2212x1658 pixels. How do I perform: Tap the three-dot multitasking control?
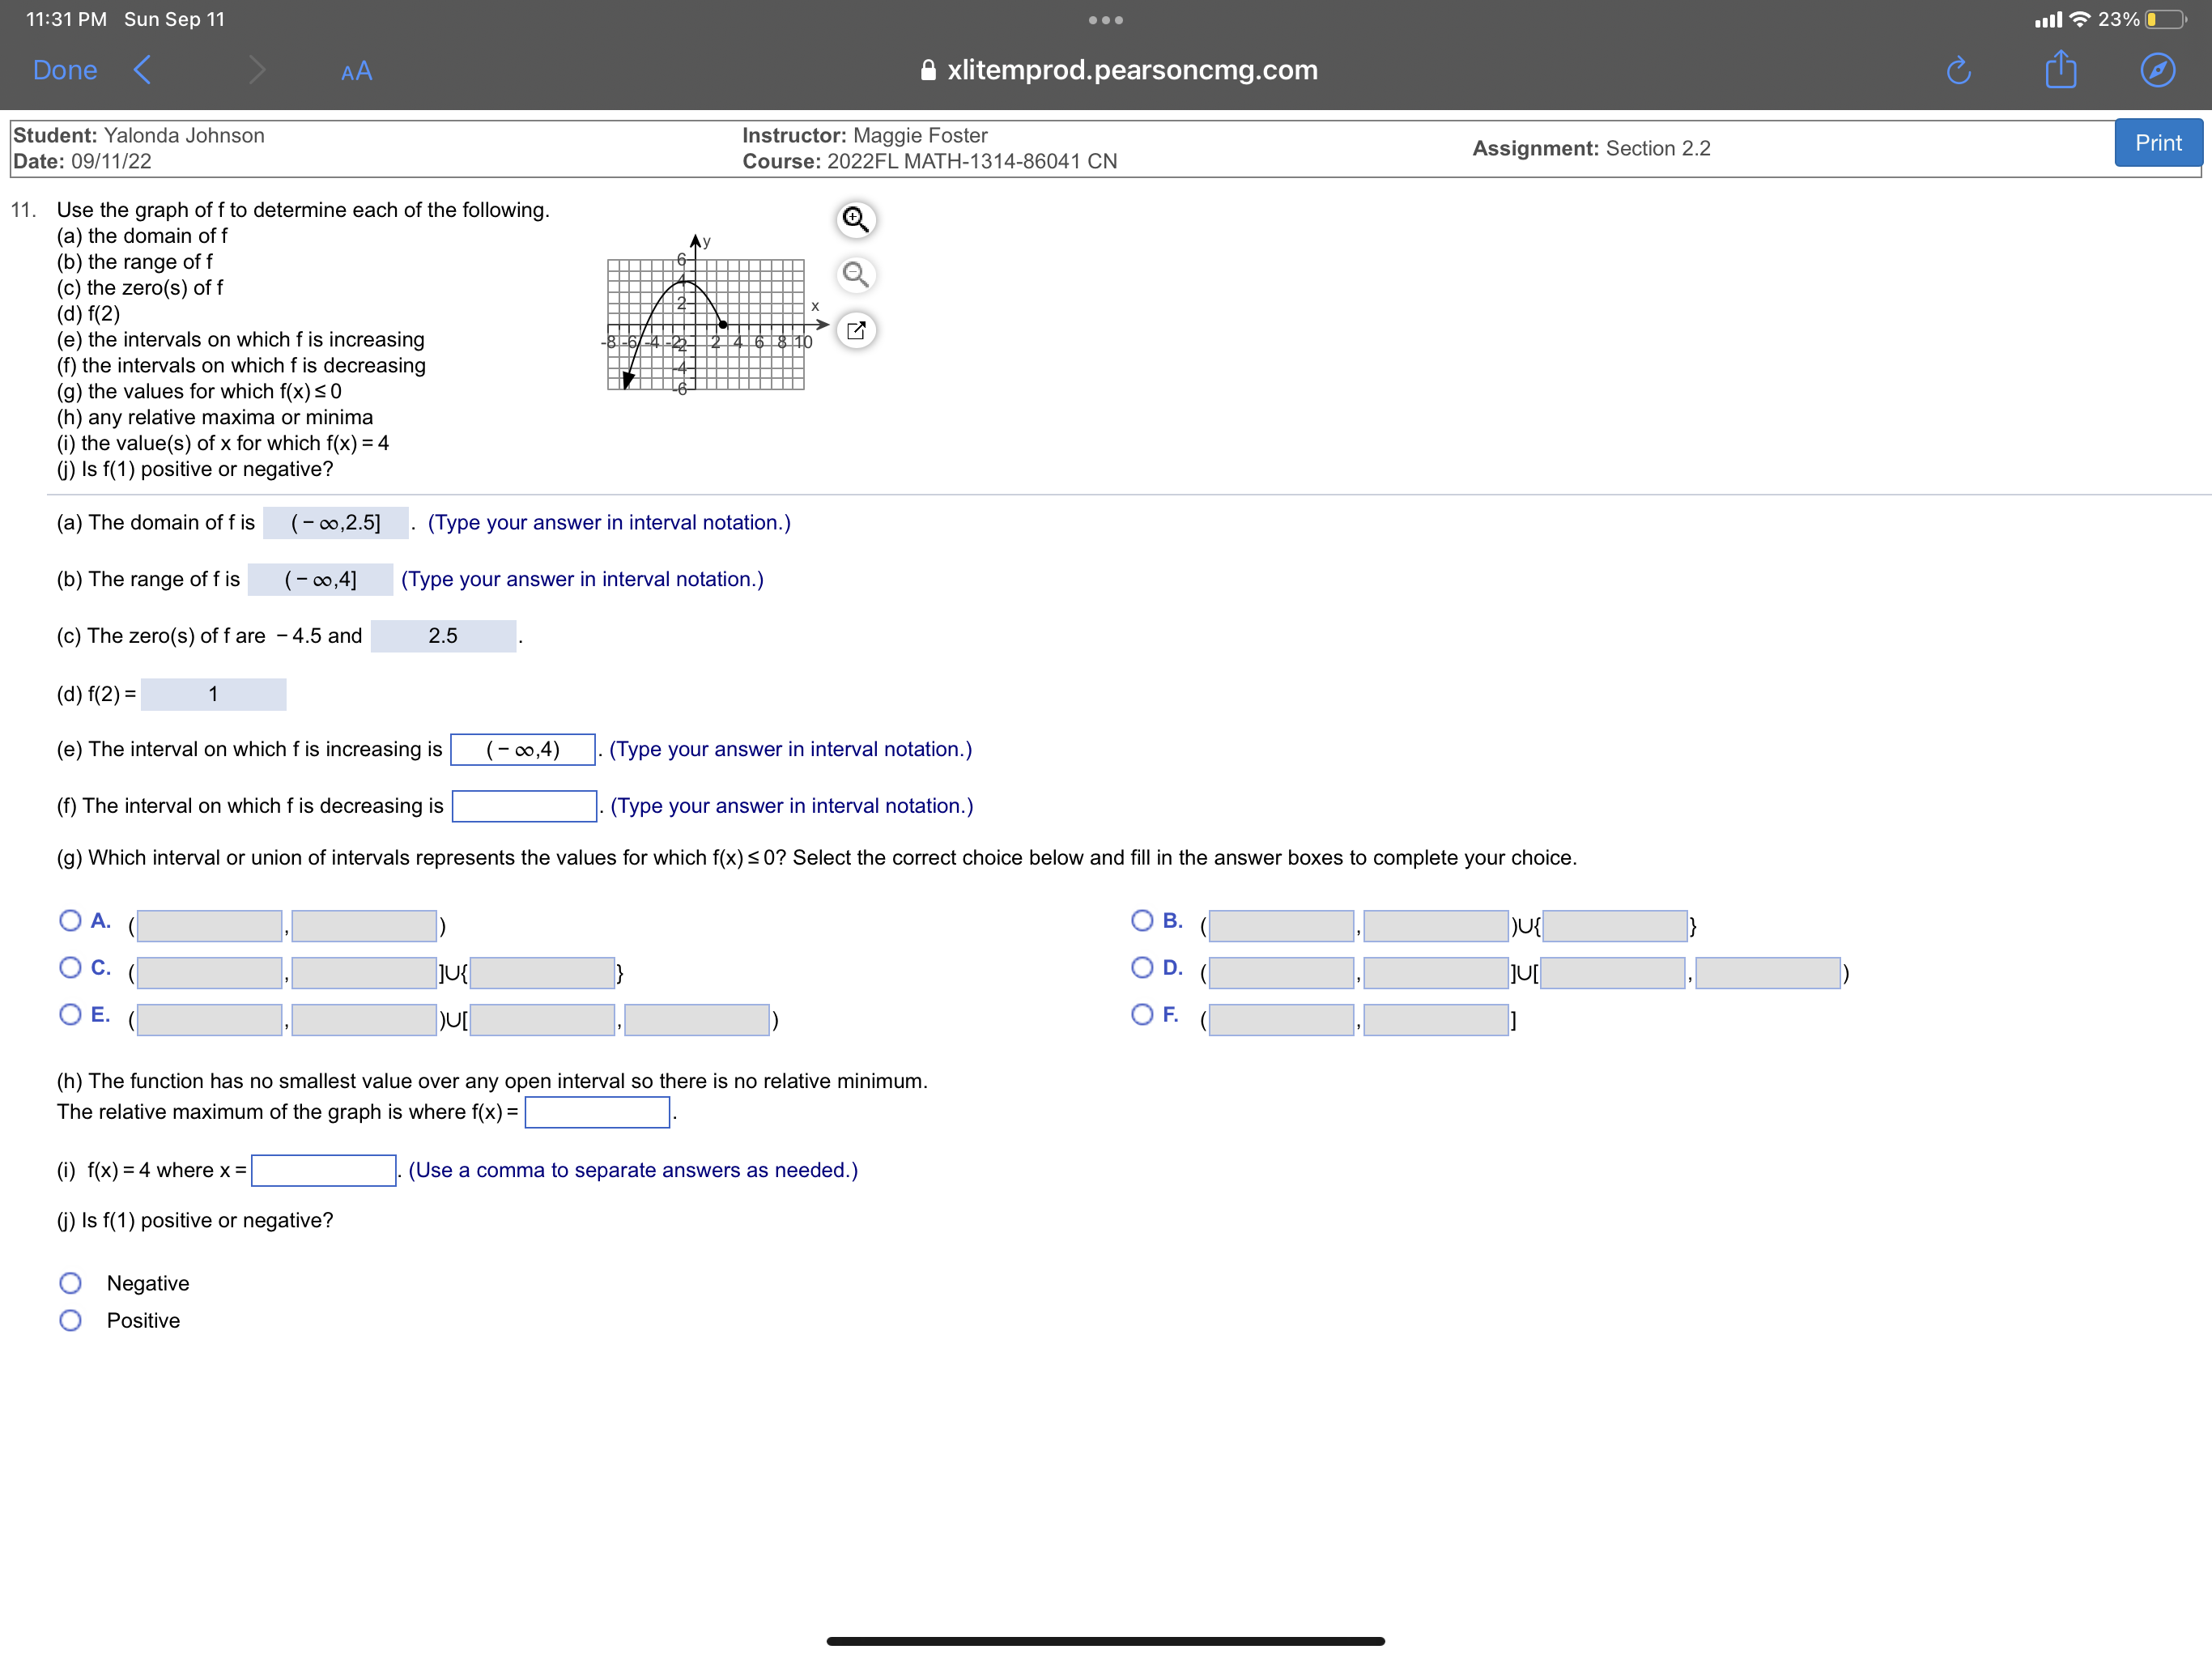coord(1105,20)
